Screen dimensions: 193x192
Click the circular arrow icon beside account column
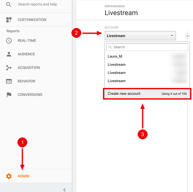(x=187, y=36)
